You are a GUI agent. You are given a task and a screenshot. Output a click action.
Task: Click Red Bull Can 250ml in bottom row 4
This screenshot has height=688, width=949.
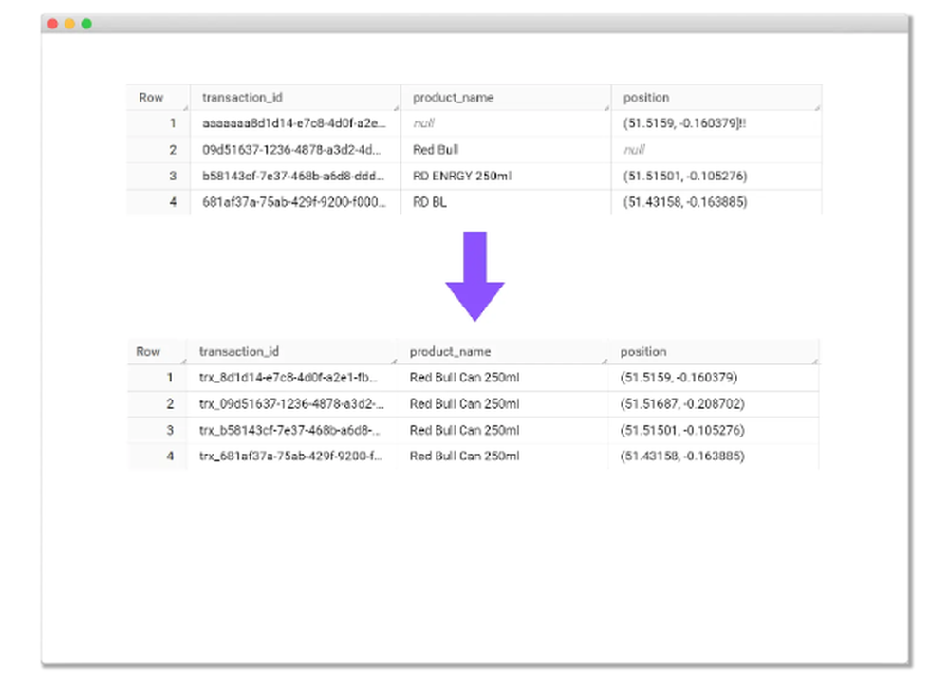coord(464,456)
